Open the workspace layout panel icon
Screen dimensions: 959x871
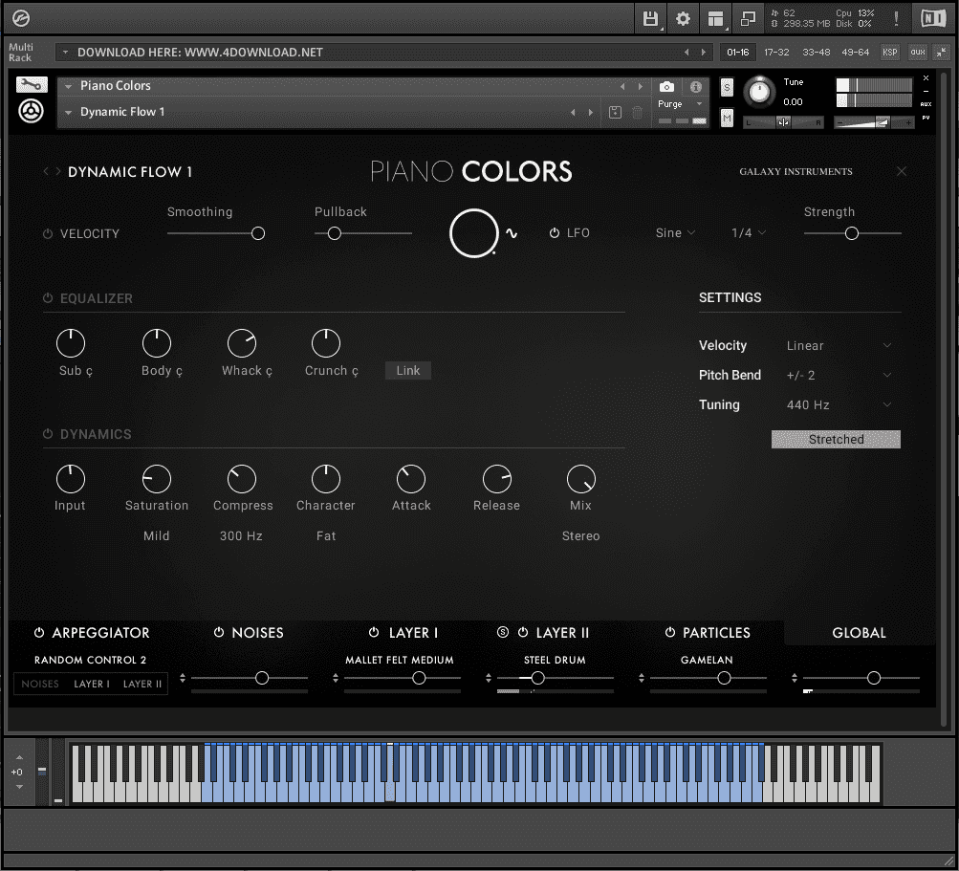(715, 18)
